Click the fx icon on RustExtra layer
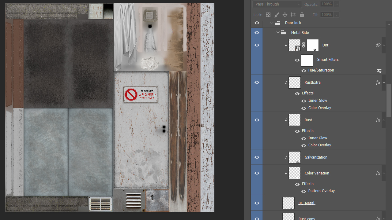The width and height of the screenshot is (392, 220). pos(378,82)
